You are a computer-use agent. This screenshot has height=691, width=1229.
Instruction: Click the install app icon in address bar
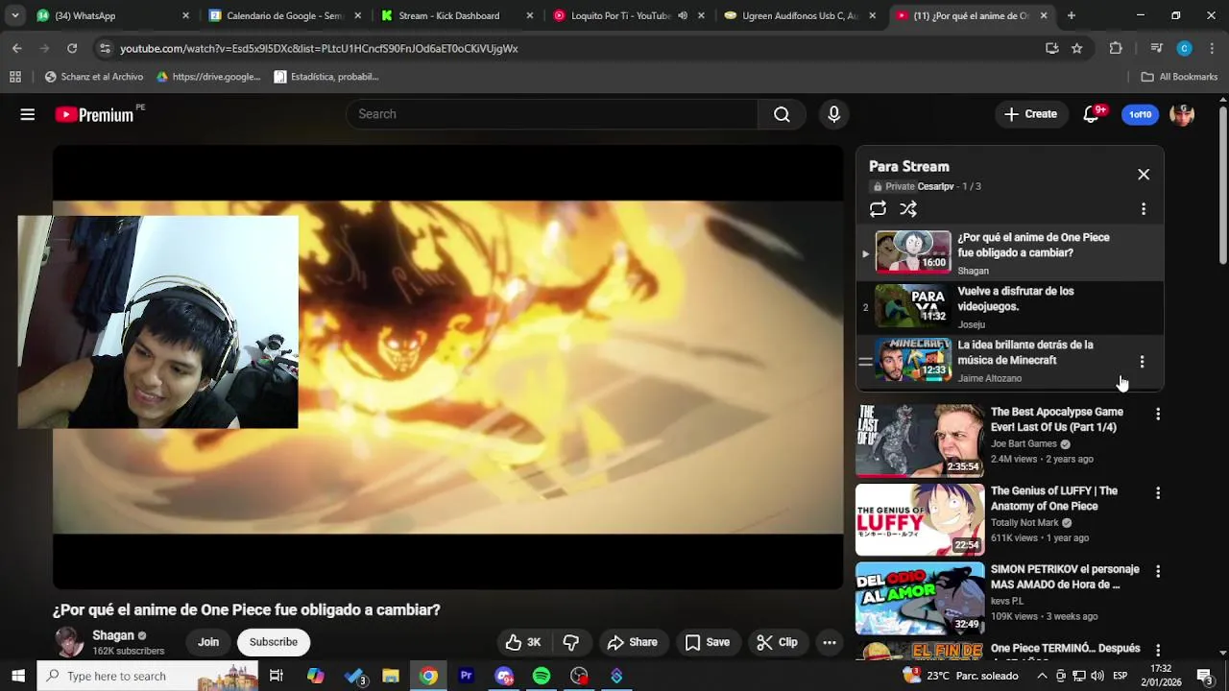click(1051, 48)
